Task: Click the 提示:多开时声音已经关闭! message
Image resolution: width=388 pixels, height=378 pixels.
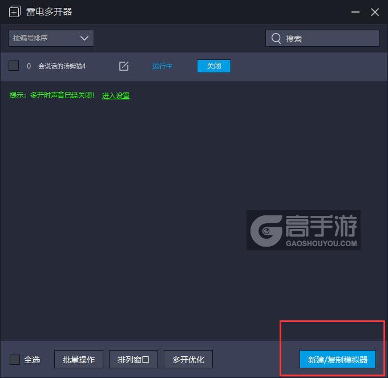Action: (x=52, y=95)
